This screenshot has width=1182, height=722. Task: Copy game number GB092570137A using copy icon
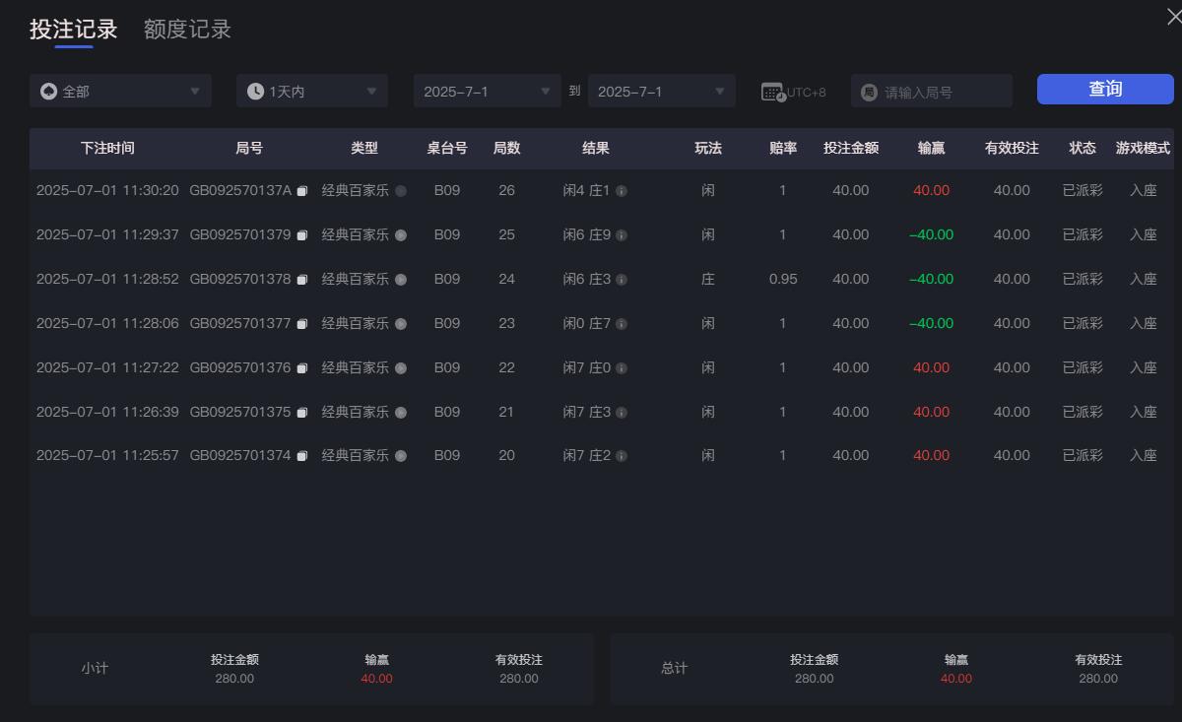point(301,190)
